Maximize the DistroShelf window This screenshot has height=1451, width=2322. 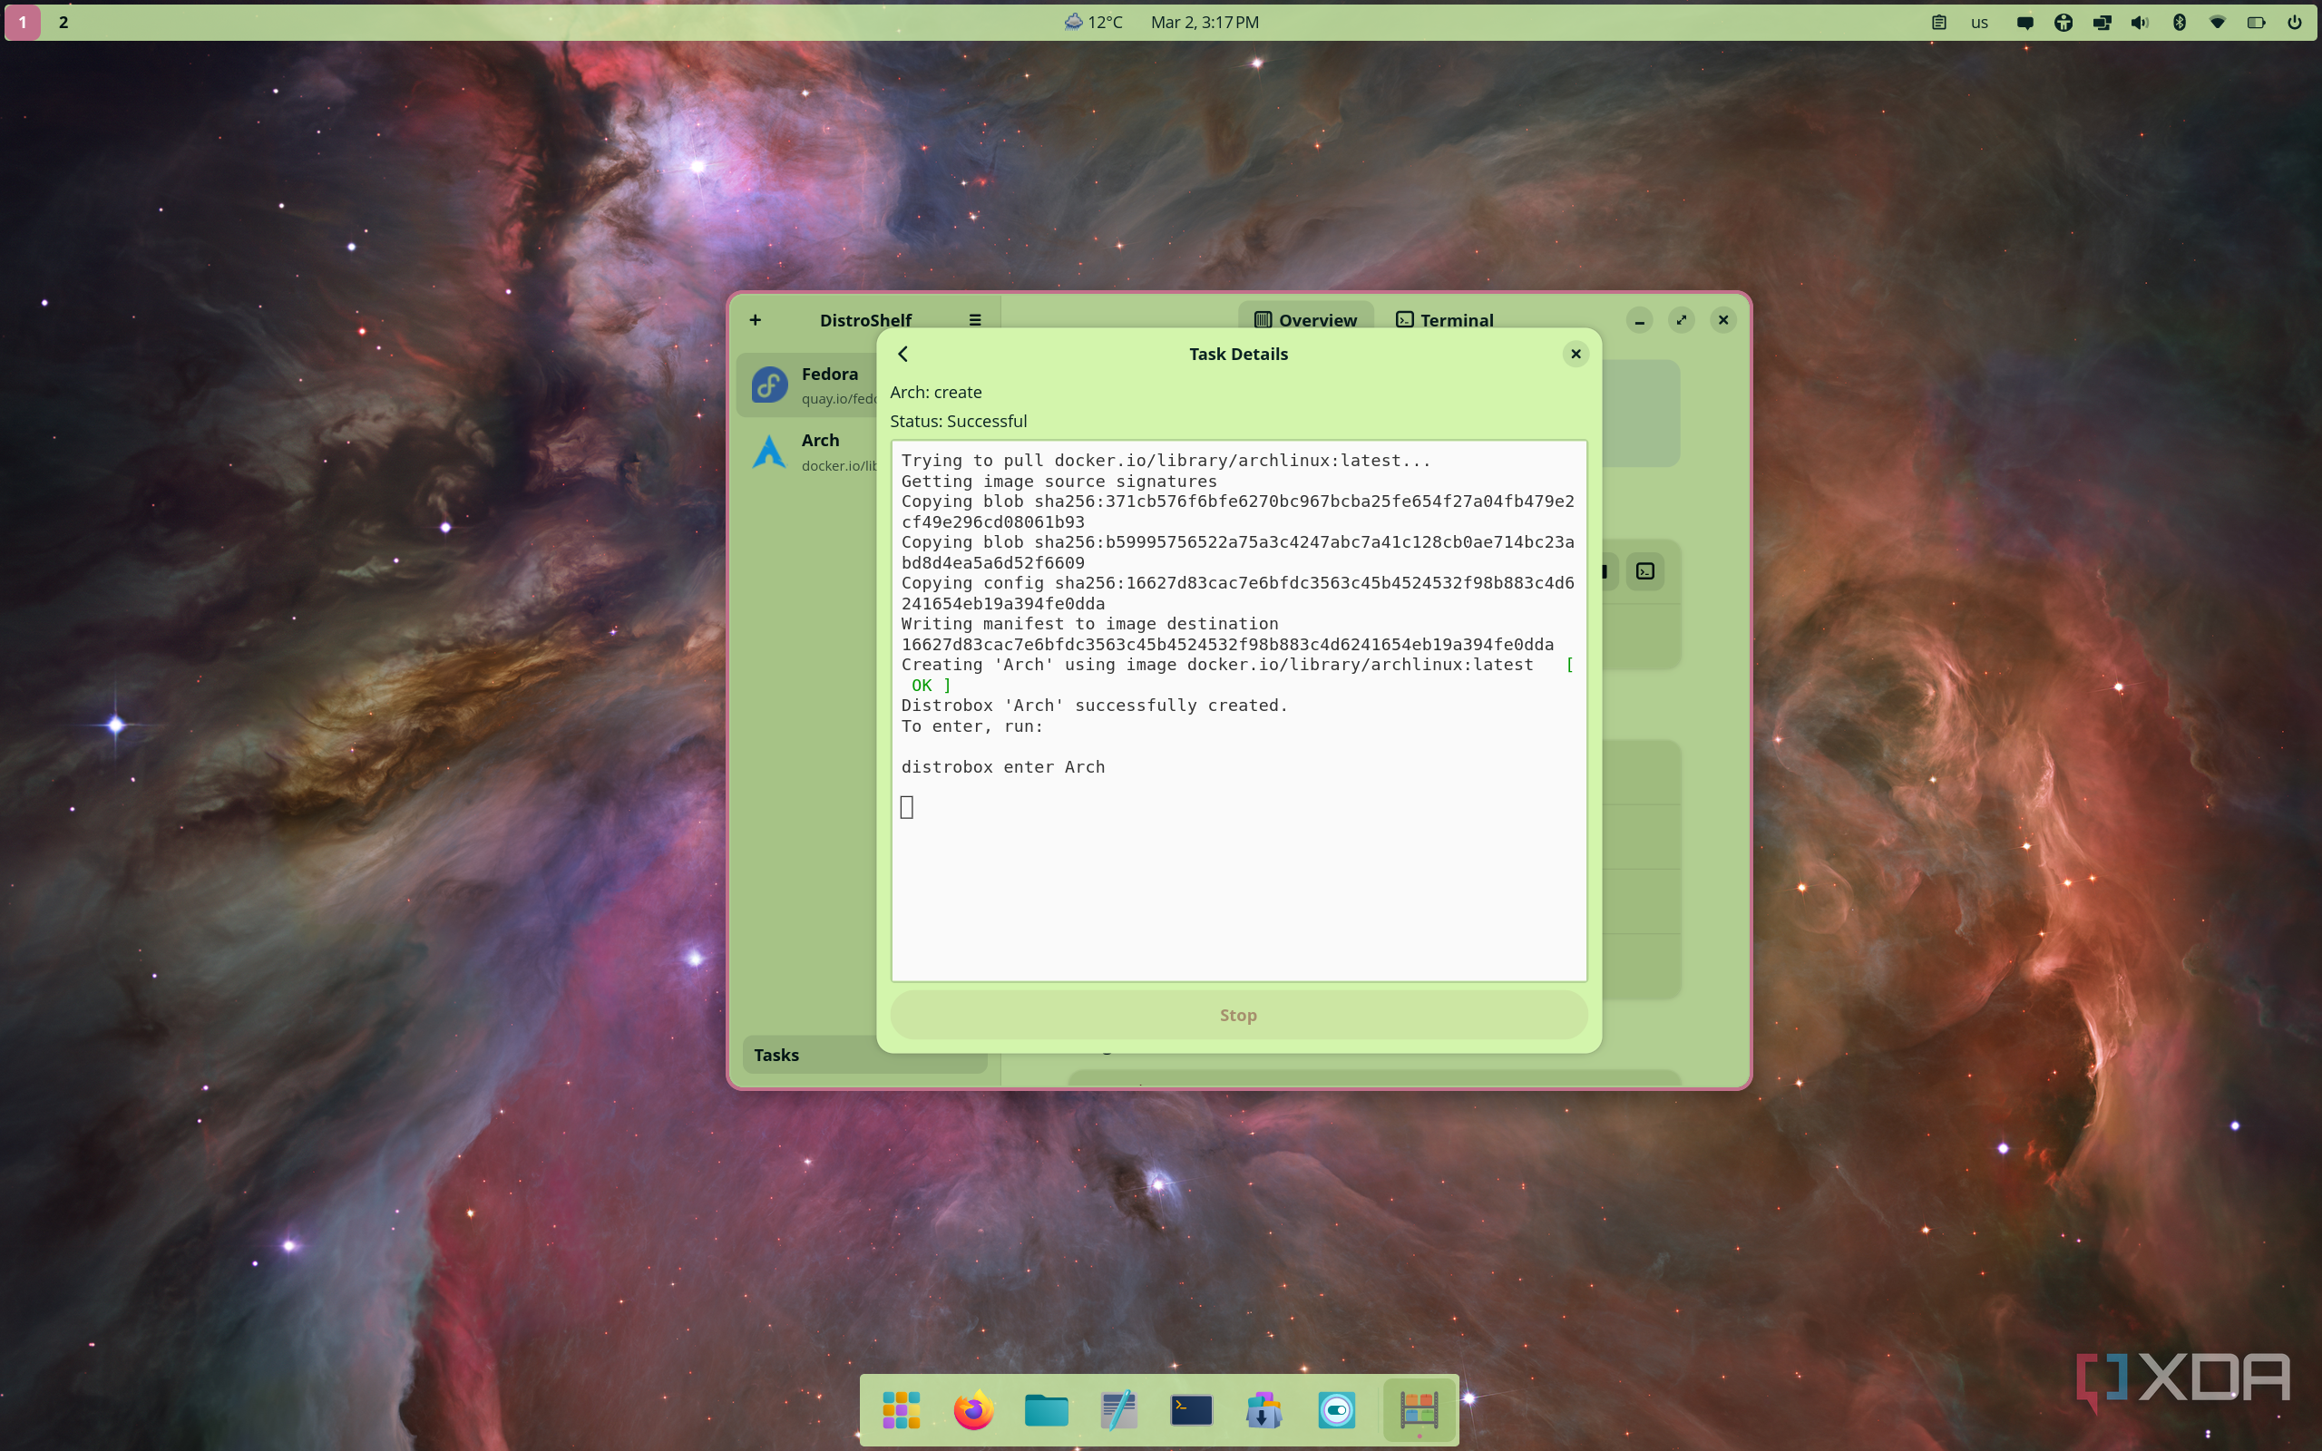(x=1681, y=319)
